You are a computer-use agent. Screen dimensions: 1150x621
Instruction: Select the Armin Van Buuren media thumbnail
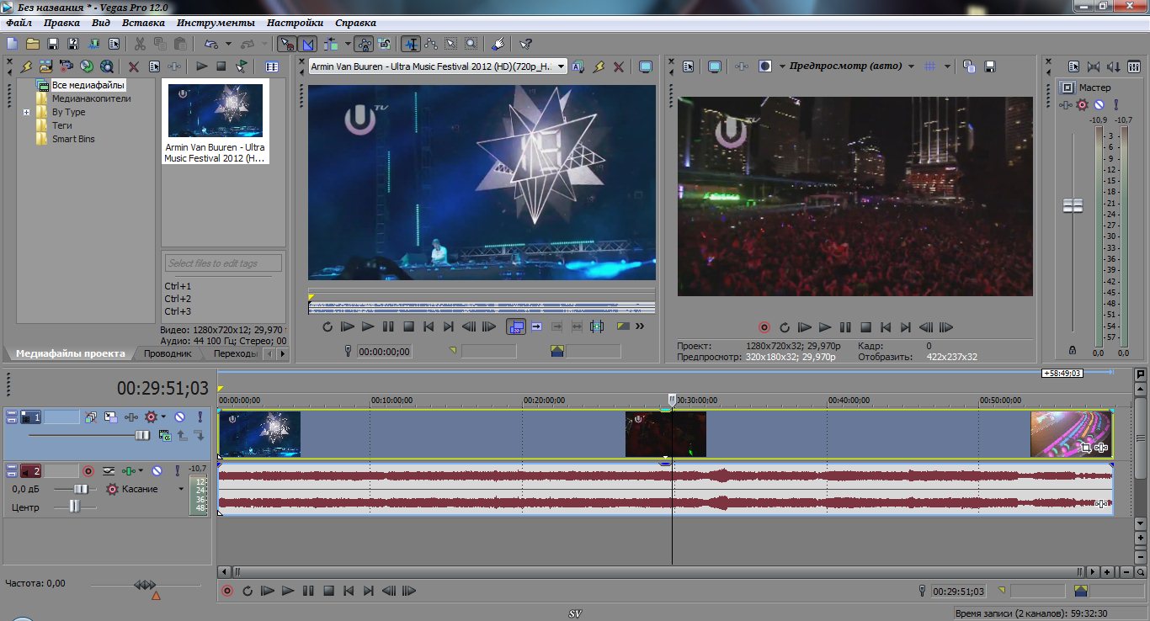point(216,110)
